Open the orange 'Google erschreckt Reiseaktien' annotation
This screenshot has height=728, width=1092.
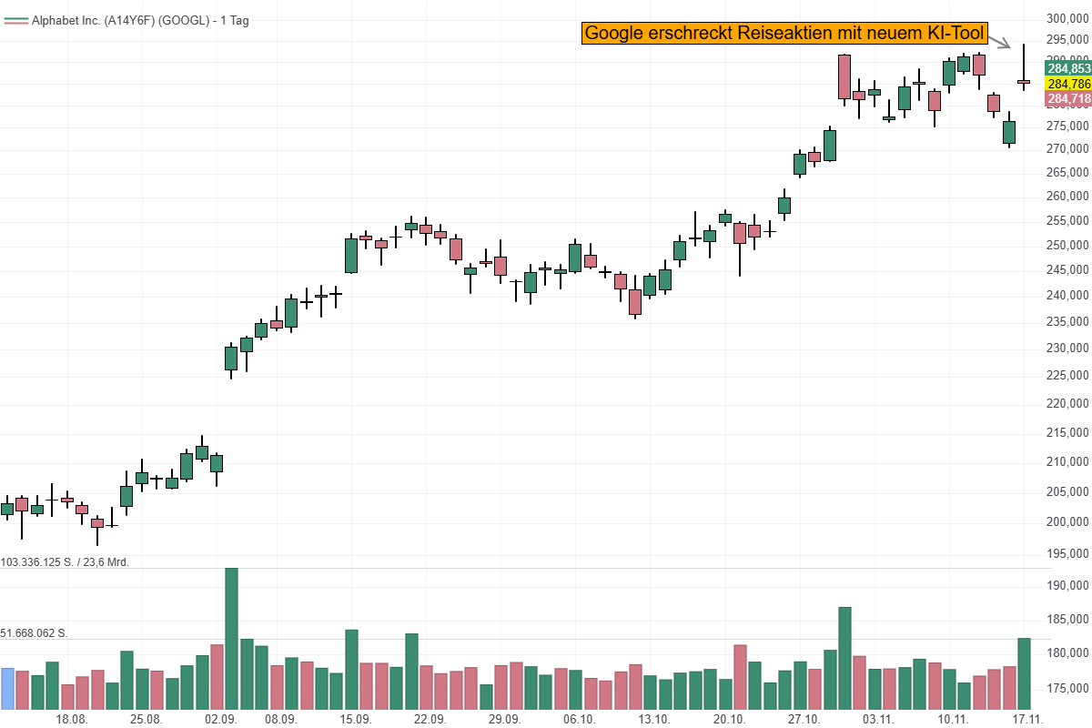[x=784, y=34]
